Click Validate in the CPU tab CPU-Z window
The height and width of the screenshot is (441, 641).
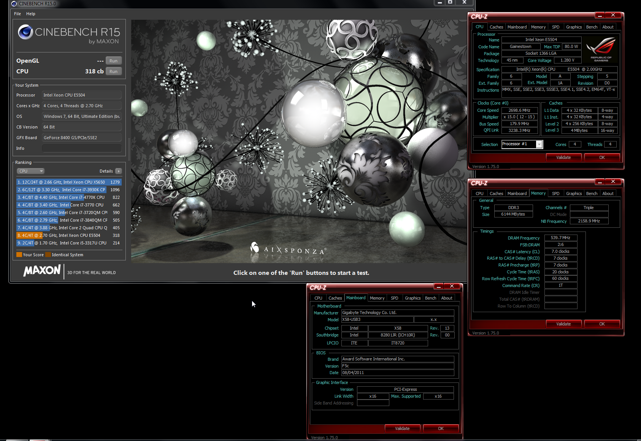(x=563, y=157)
